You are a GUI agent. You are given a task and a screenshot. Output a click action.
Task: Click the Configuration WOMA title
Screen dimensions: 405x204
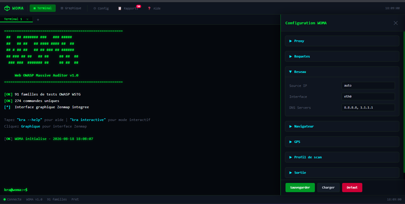[306, 23]
